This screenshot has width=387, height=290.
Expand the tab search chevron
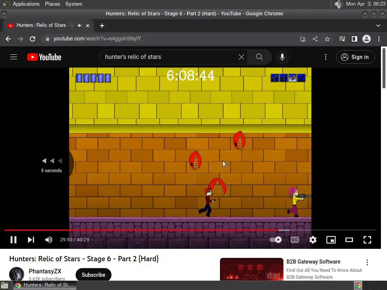click(378, 25)
